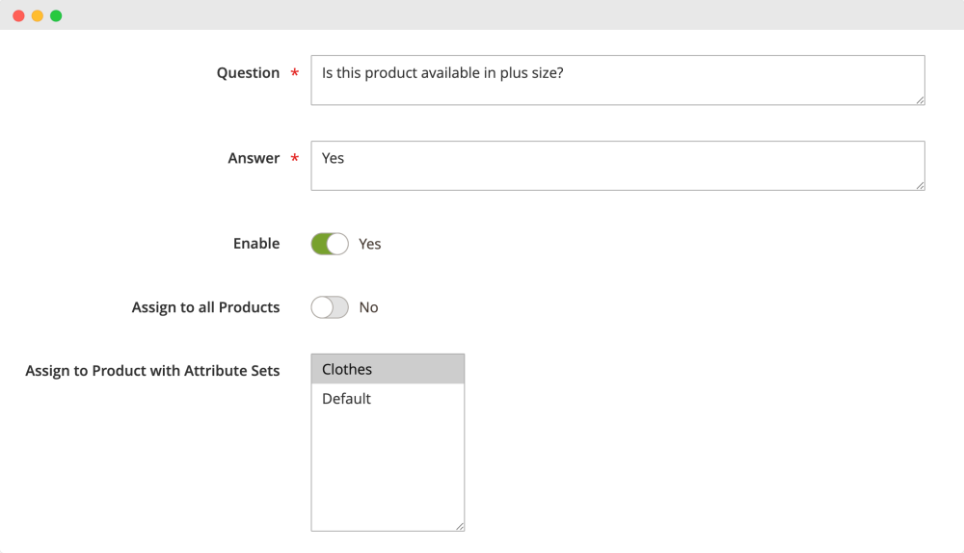
Task: Click the Question field resize handle
Action: pos(920,100)
